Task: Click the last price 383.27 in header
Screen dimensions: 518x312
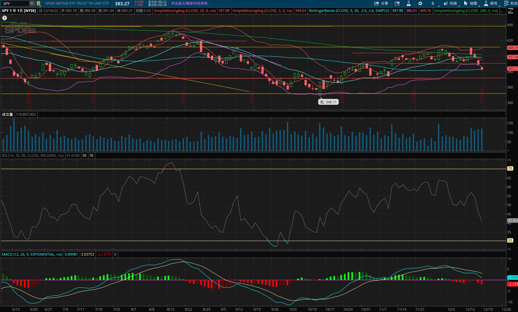Action: (122, 4)
